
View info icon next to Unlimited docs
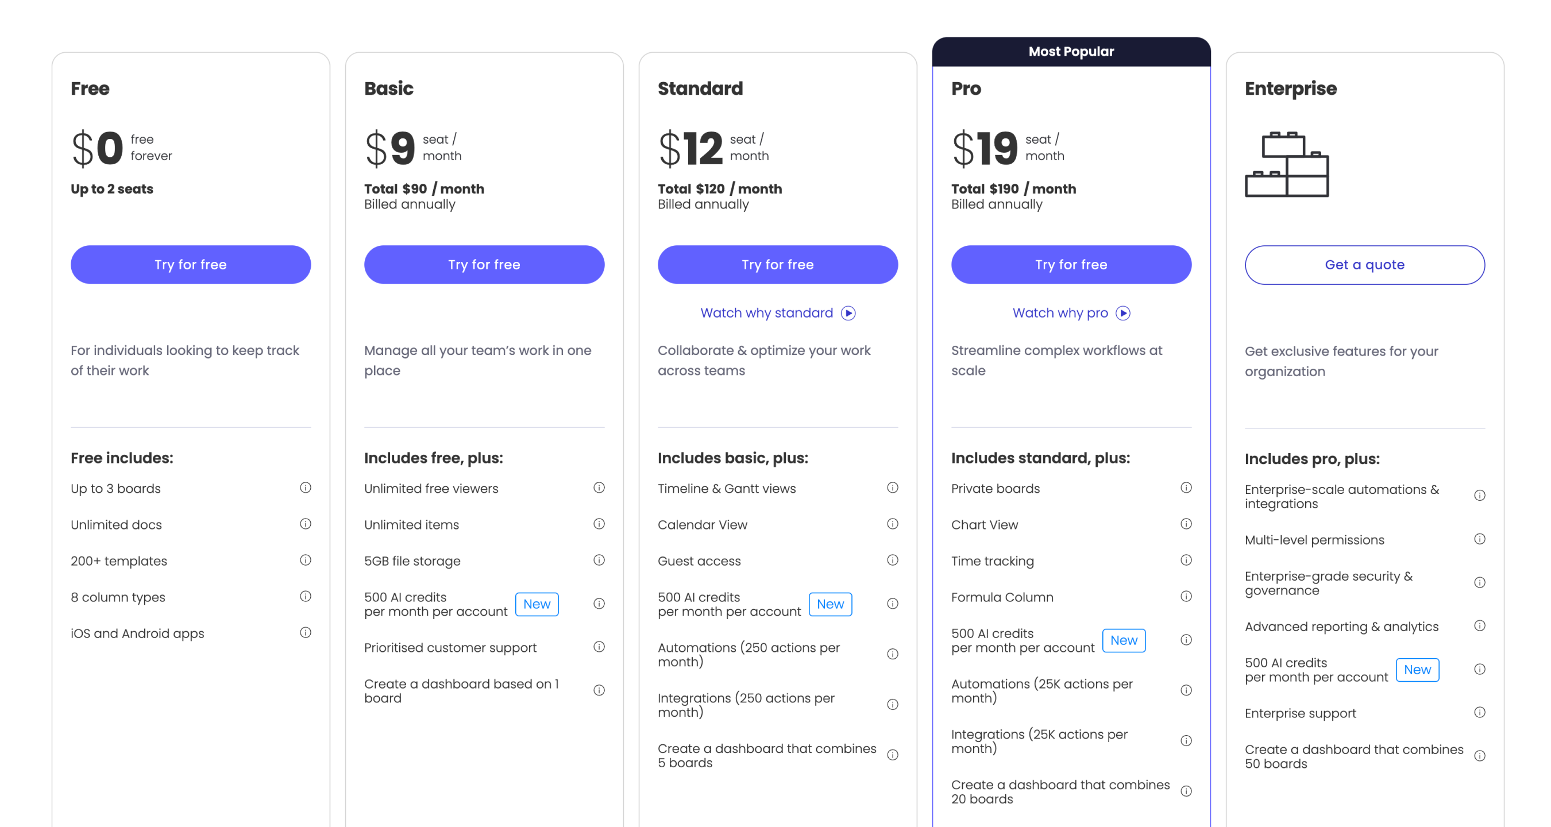click(306, 524)
